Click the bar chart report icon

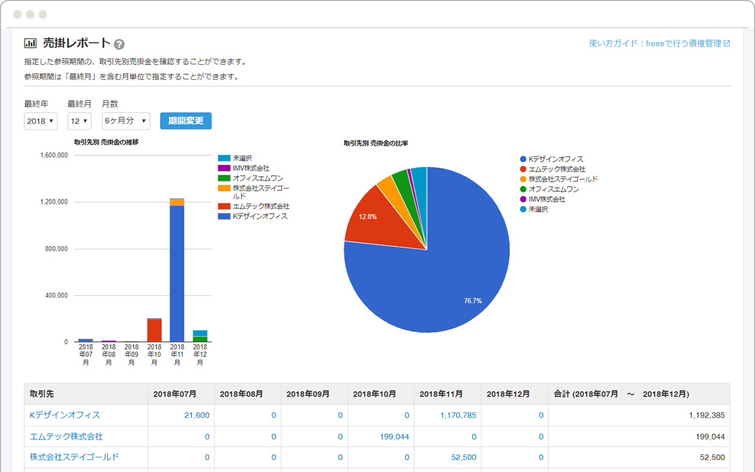[31, 43]
